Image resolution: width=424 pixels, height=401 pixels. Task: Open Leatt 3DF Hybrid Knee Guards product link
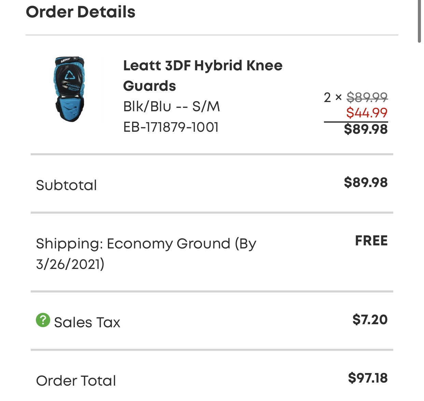point(203,75)
